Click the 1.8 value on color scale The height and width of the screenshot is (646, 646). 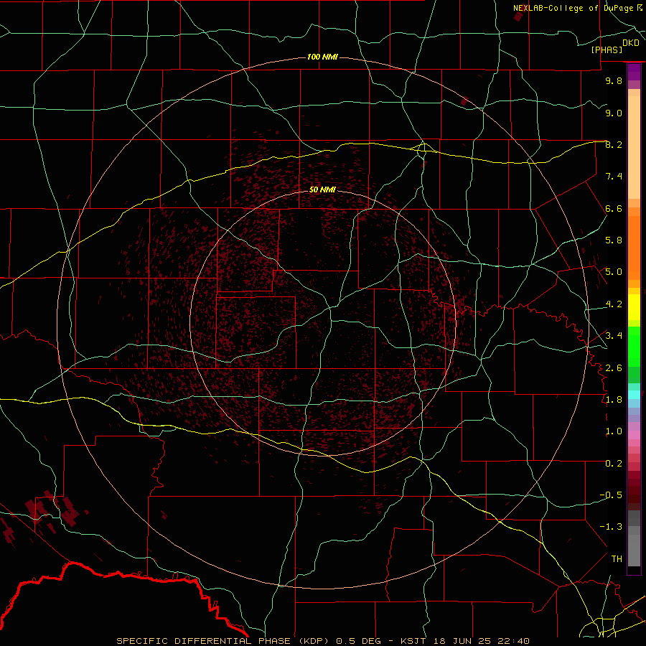point(614,400)
